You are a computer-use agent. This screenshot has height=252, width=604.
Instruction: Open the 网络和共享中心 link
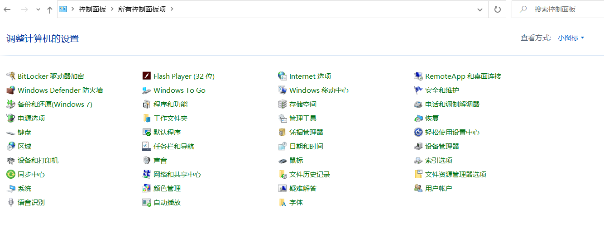[177, 175]
